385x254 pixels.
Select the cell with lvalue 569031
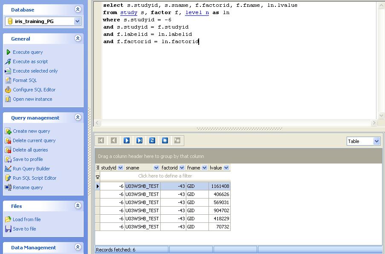[x=220, y=202]
